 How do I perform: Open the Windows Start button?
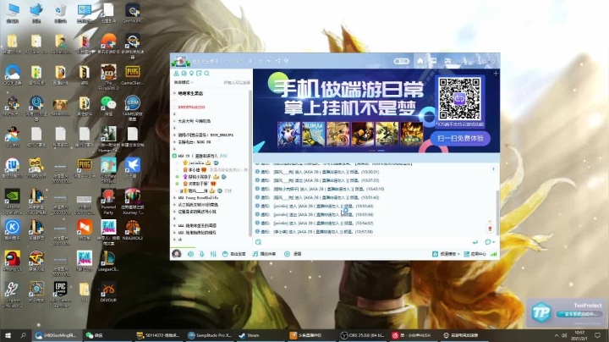(8, 335)
